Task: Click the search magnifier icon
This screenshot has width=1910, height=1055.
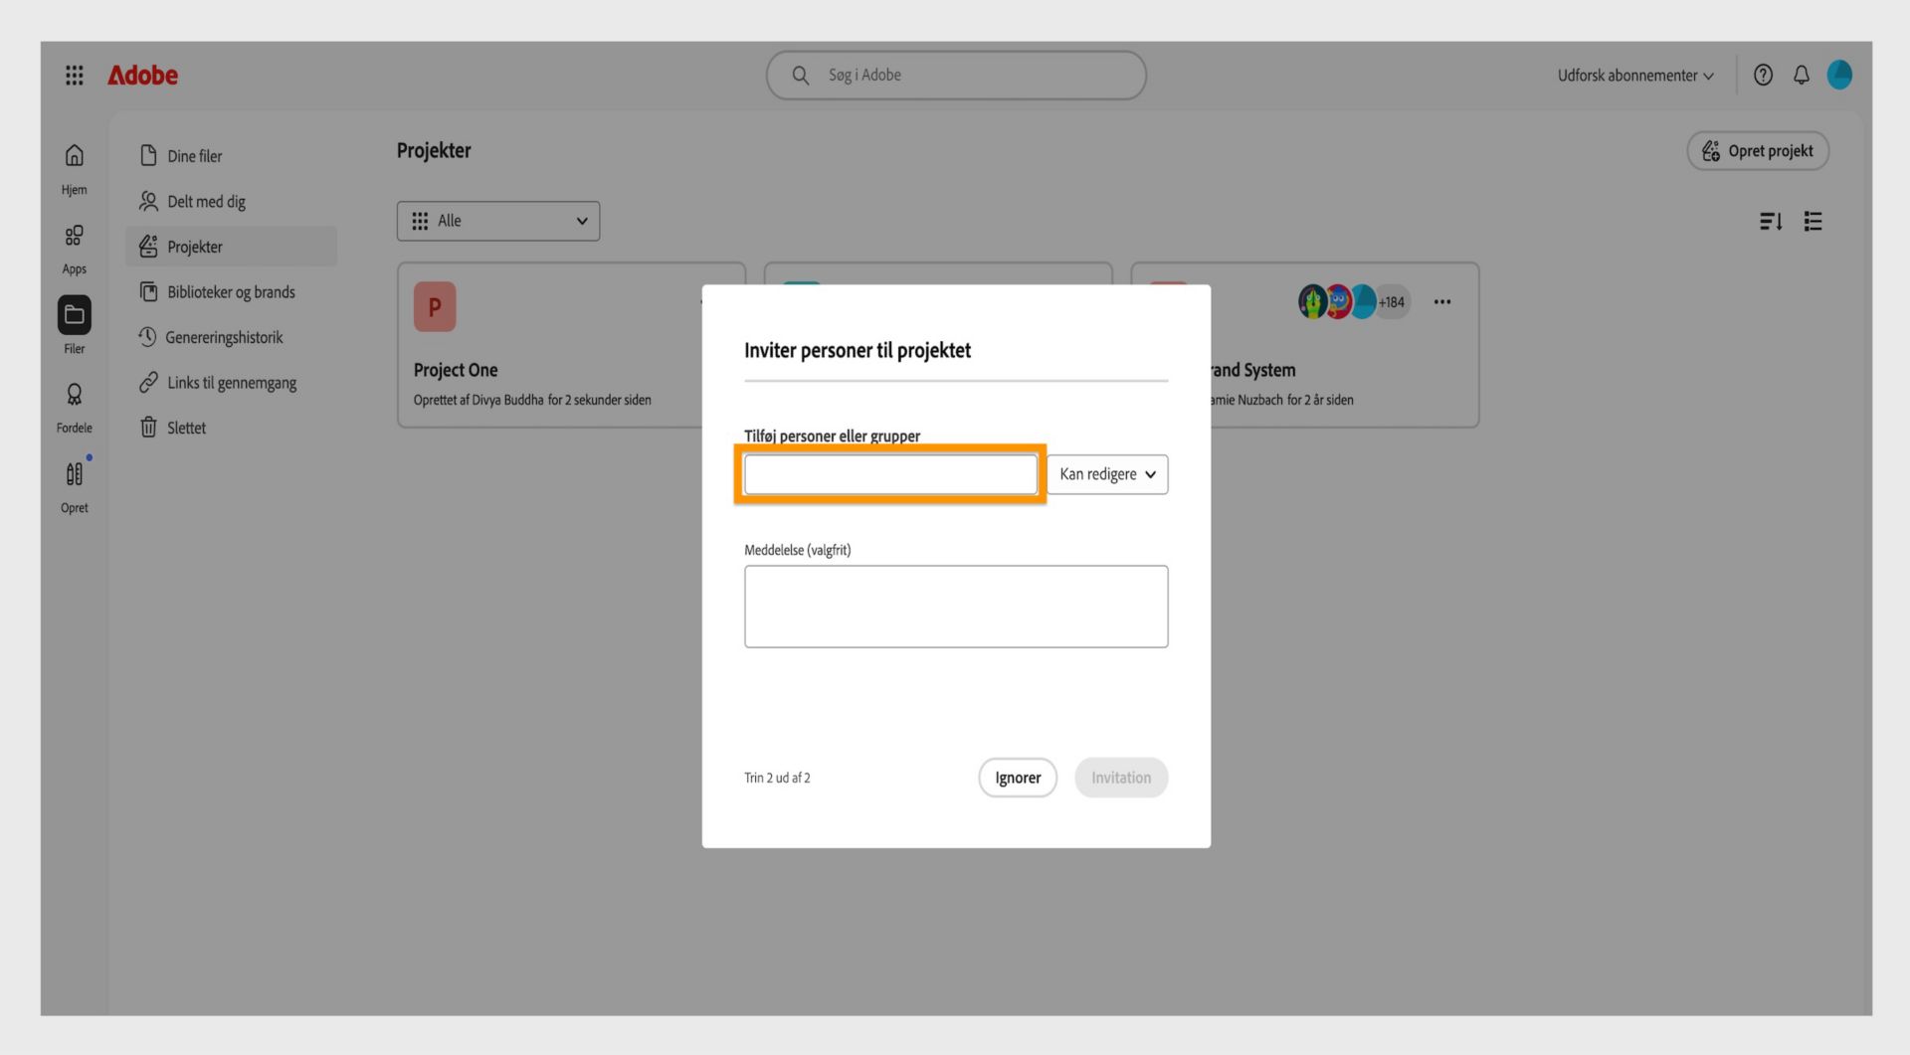Action: (x=800, y=76)
